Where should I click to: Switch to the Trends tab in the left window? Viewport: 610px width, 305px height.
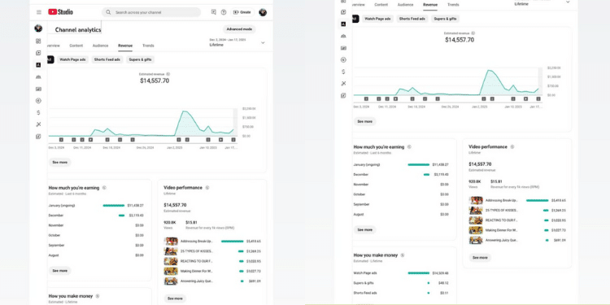coord(148,46)
